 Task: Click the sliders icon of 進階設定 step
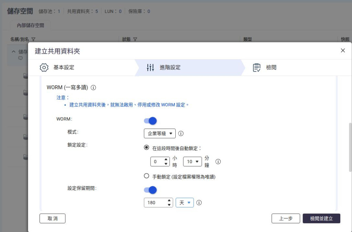pos(150,68)
